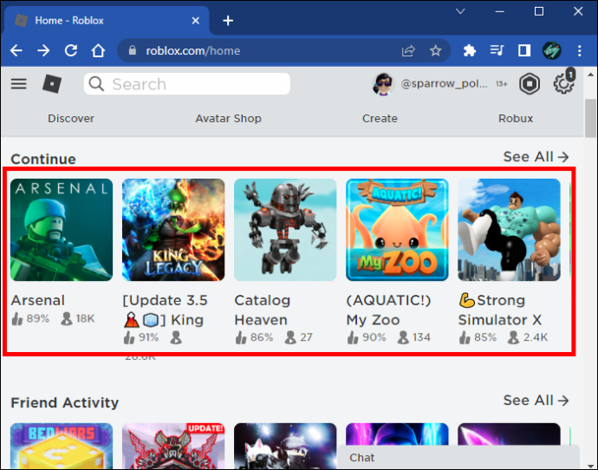Click the (AQUATIC!) My Zoo title
This screenshot has height=470, width=598.
pyautogui.click(x=388, y=310)
